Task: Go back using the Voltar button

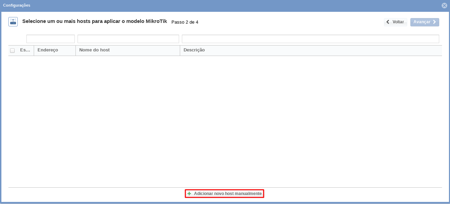Action: click(x=396, y=22)
